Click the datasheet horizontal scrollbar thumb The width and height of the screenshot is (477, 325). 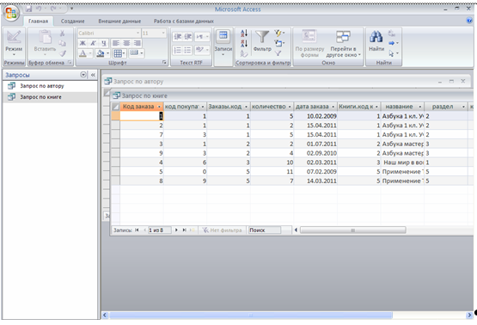coord(353,230)
